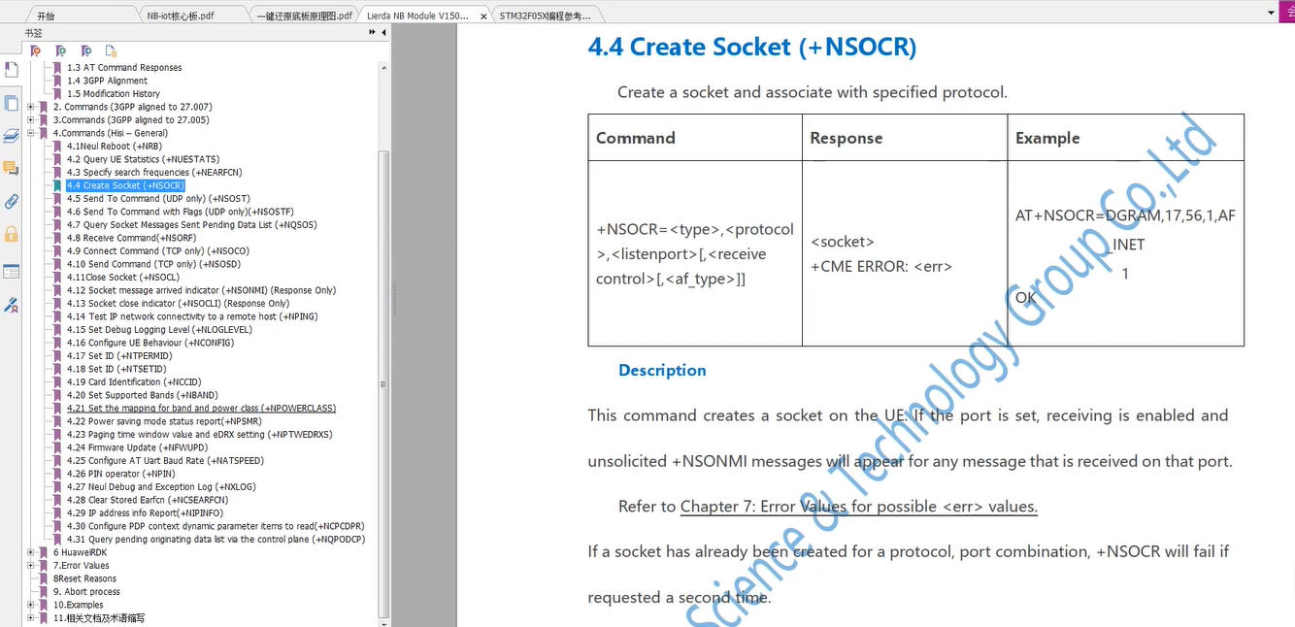Go to 4.14 Test IP network connectivity
Viewport: 1295px width, 627px height.
tap(192, 316)
